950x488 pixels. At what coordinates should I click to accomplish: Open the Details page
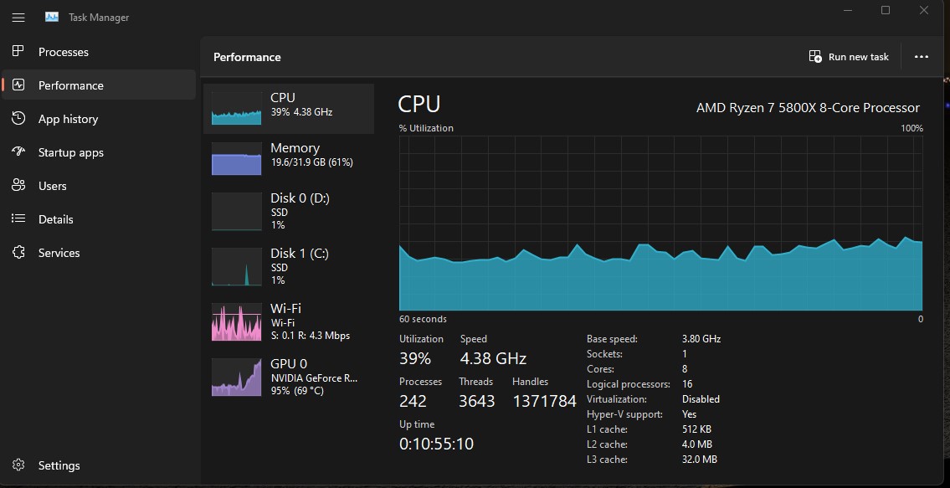click(56, 219)
